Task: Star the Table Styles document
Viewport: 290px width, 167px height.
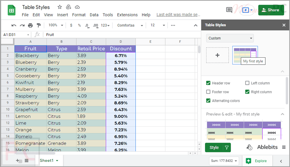Action: coord(60,7)
